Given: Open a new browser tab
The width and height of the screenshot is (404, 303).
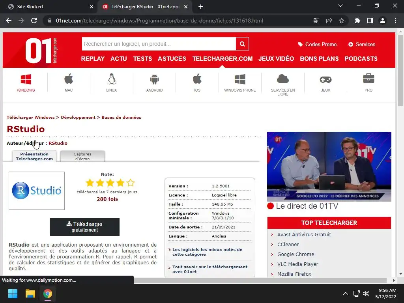Looking at the screenshot, I should pyautogui.click(x=201, y=7).
